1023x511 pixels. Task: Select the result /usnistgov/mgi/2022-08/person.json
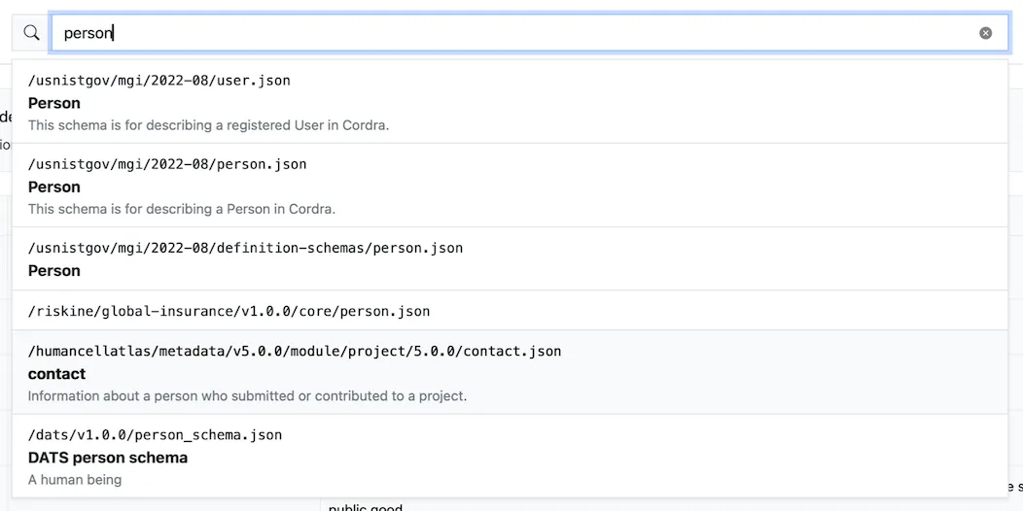click(510, 186)
